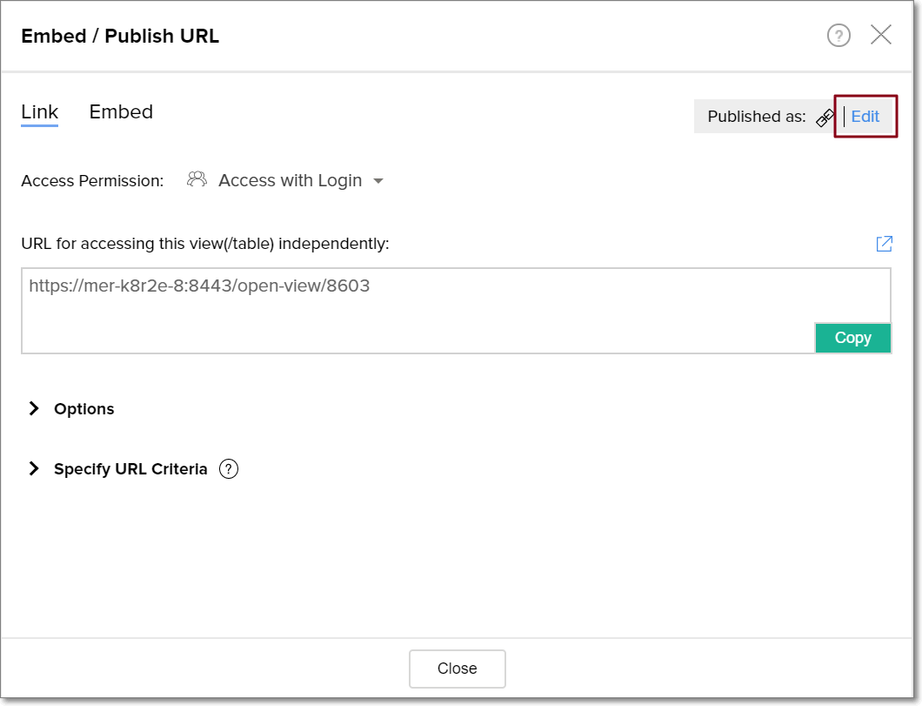This screenshot has height=706, width=922.
Task: Expand the Specify URL Criteria chevron
Action: [34, 468]
